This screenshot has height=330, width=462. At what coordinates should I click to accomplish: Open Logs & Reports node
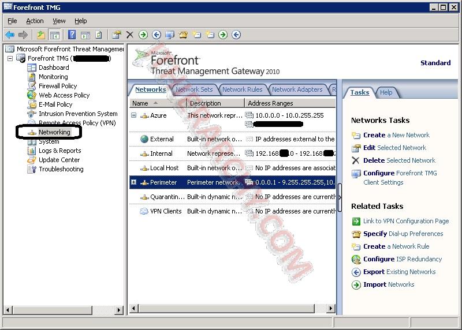point(60,151)
